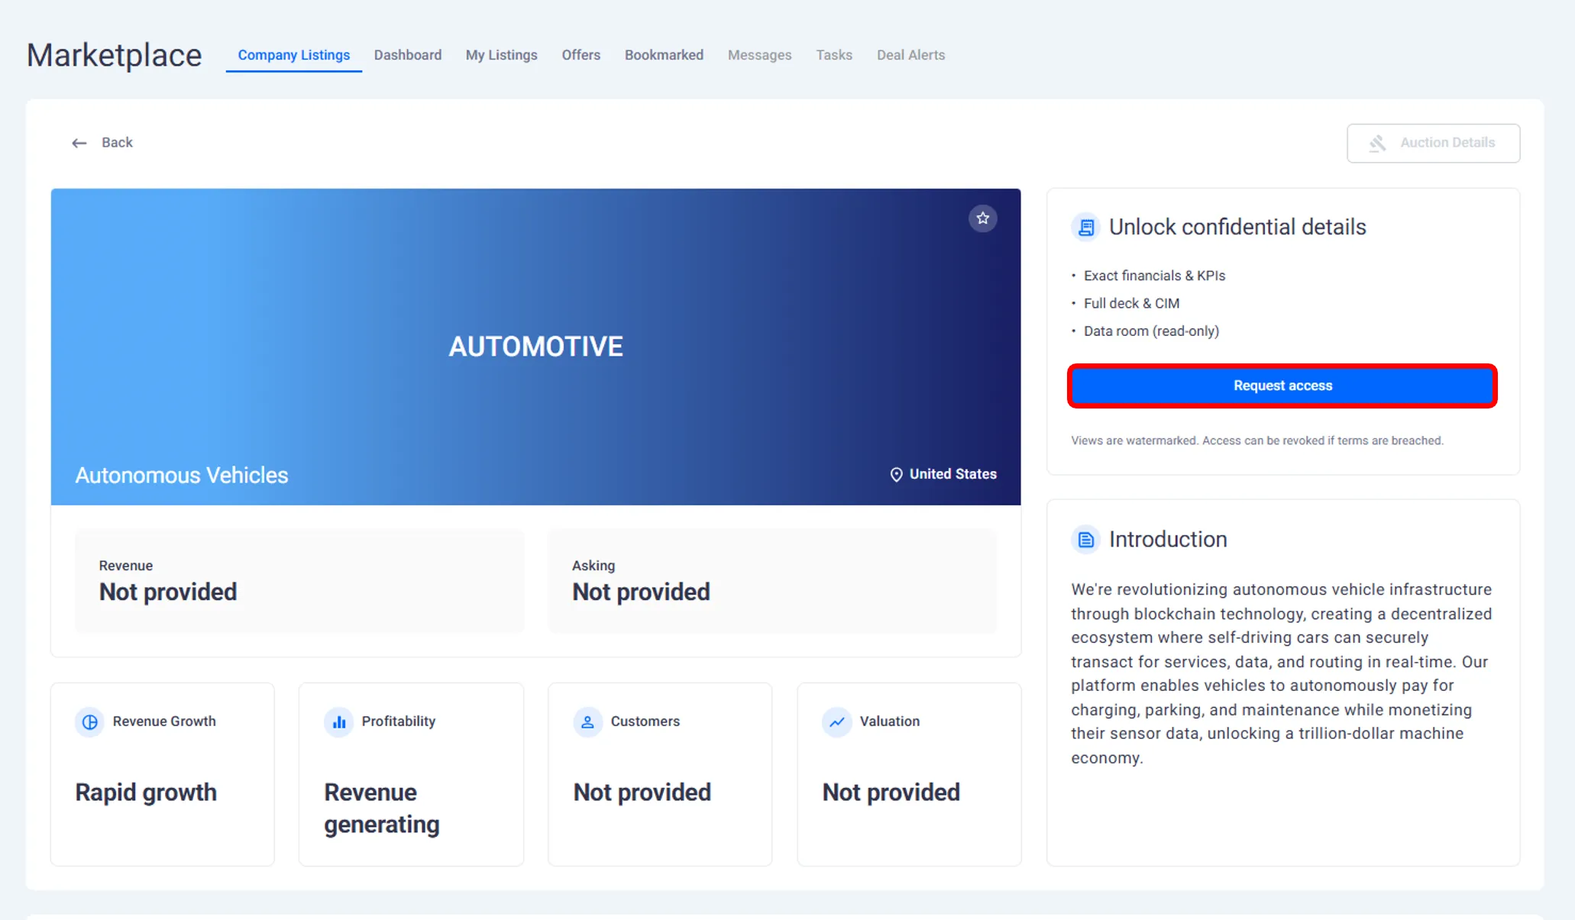Switch to the My Listings tab
Viewport: 1575px width, 920px height.
coord(501,55)
